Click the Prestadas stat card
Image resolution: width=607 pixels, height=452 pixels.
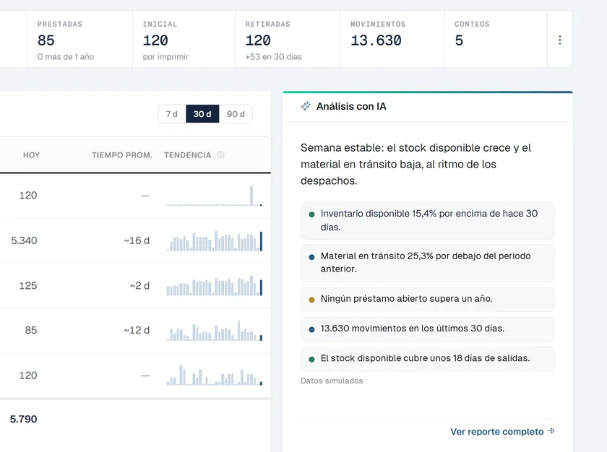pyautogui.click(x=79, y=40)
